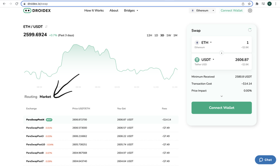The height and width of the screenshot is (167, 280).
Task: Click the Minimum Received value 2580.8 USDT
Action: 243,77
